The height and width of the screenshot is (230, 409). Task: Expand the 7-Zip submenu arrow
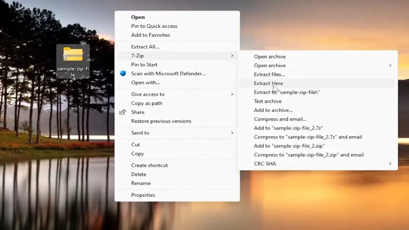click(232, 56)
